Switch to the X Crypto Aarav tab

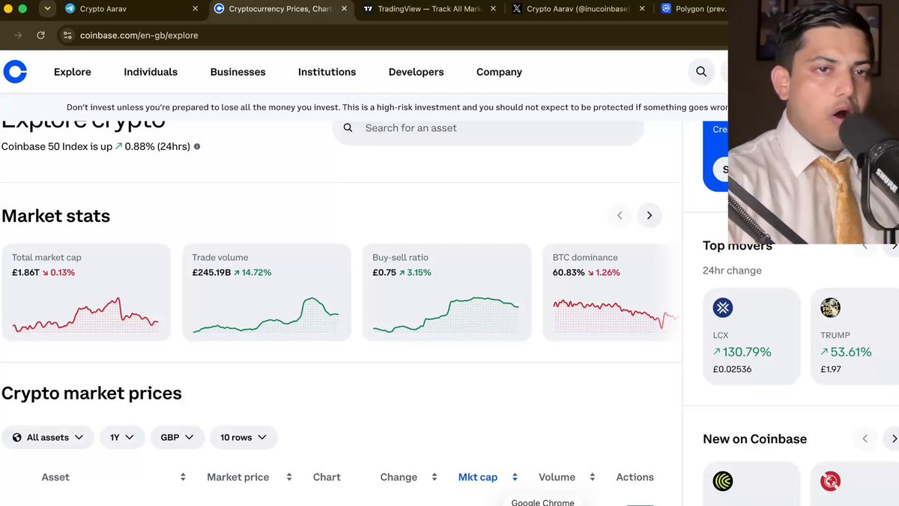point(578,9)
